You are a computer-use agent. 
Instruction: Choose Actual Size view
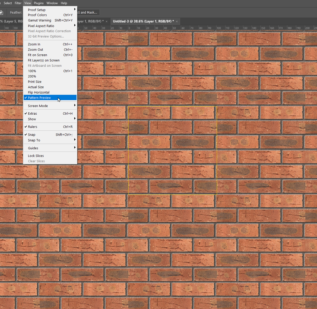[x=50, y=87]
